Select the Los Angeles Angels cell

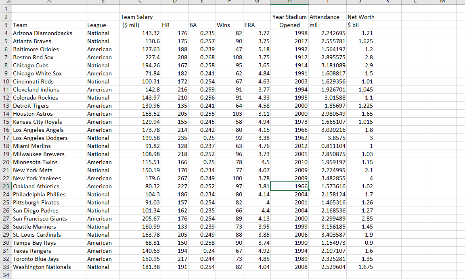pyautogui.click(x=49, y=130)
